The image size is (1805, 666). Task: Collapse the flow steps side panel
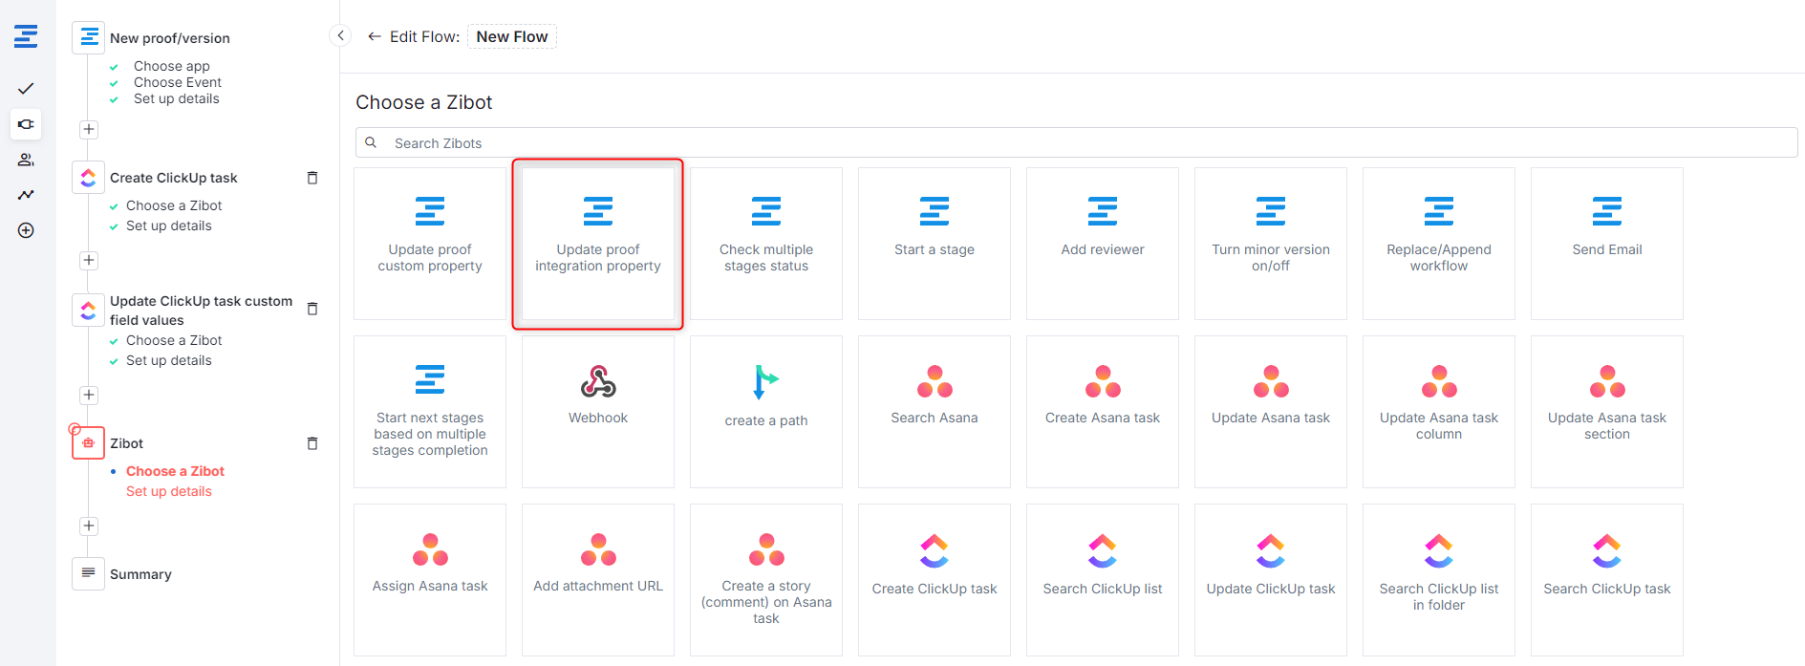(x=340, y=36)
